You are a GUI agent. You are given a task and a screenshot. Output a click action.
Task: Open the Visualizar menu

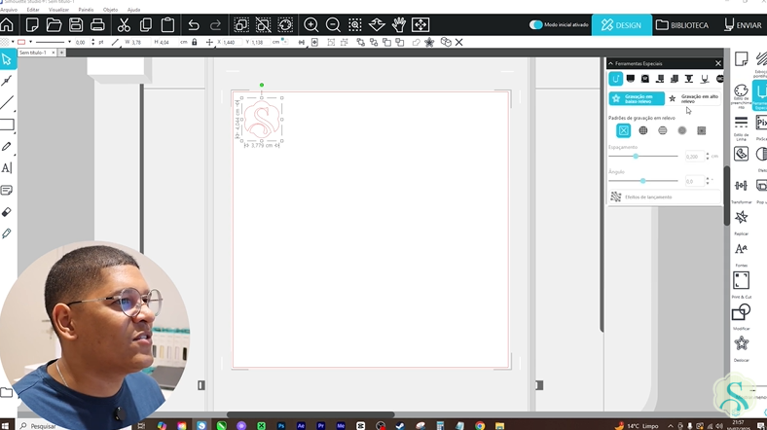click(x=58, y=10)
